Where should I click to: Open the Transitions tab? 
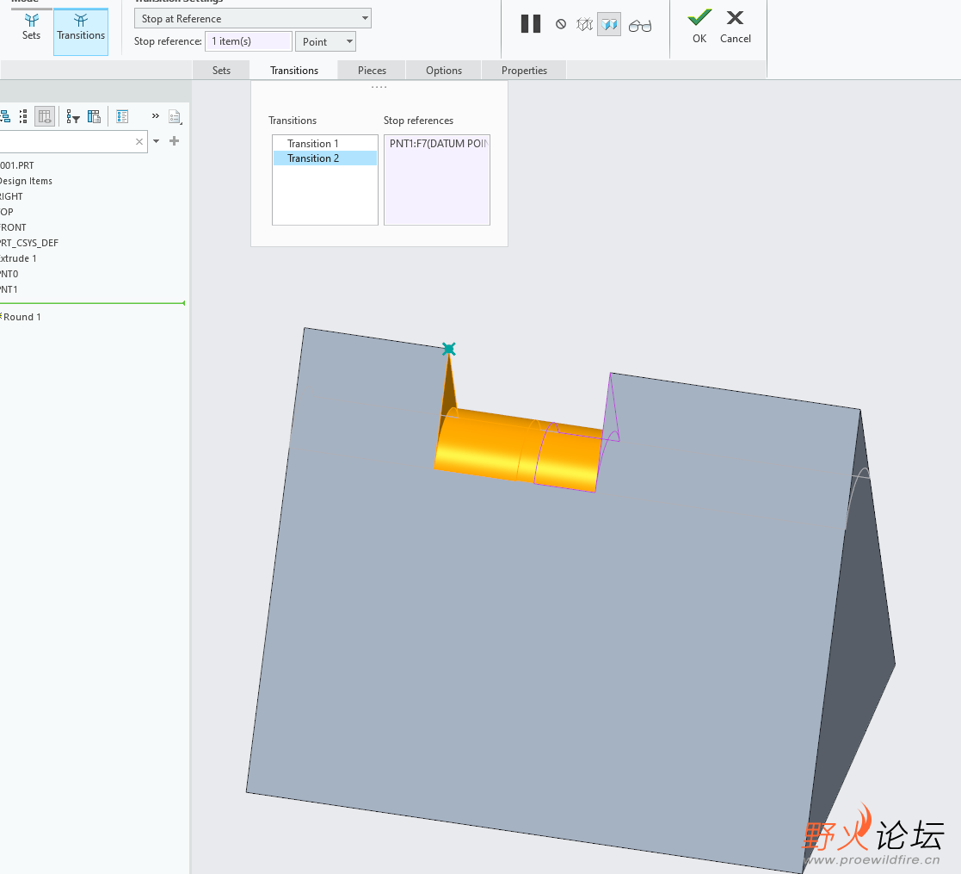tap(294, 70)
